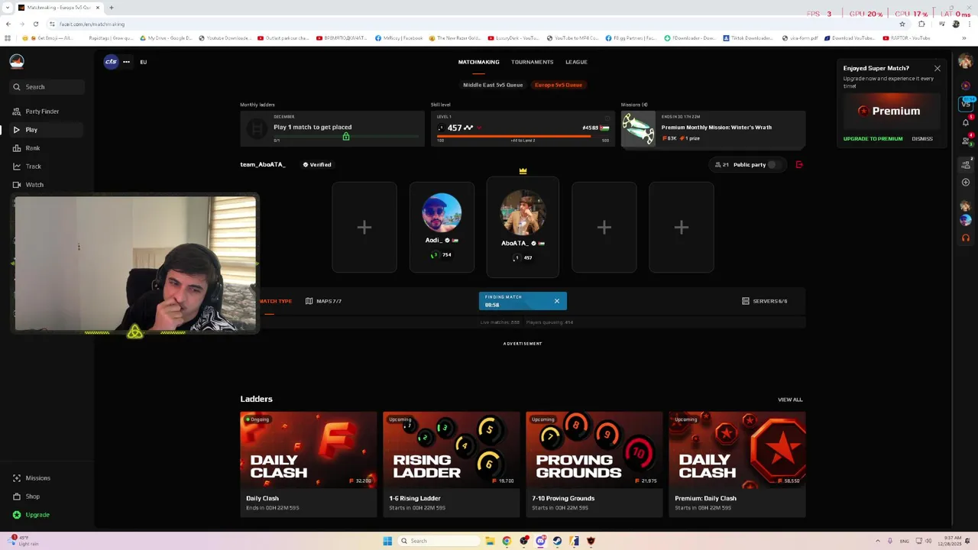
Task: Open the weather widget on taskbar
Action: [x=23, y=541]
